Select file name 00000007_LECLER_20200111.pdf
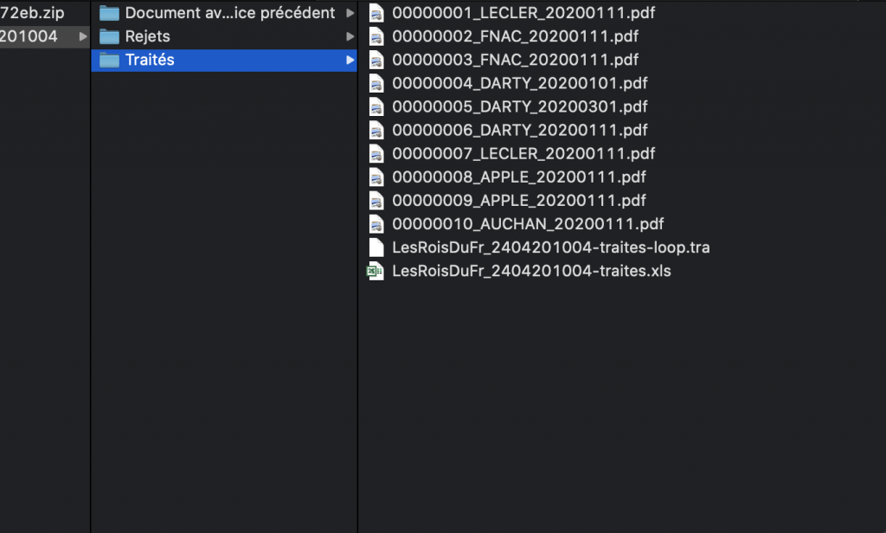The height and width of the screenshot is (533, 886). (523, 154)
